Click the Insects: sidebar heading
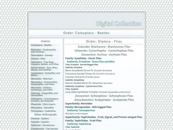The height and width of the screenshot is (130, 173). coord(46,41)
